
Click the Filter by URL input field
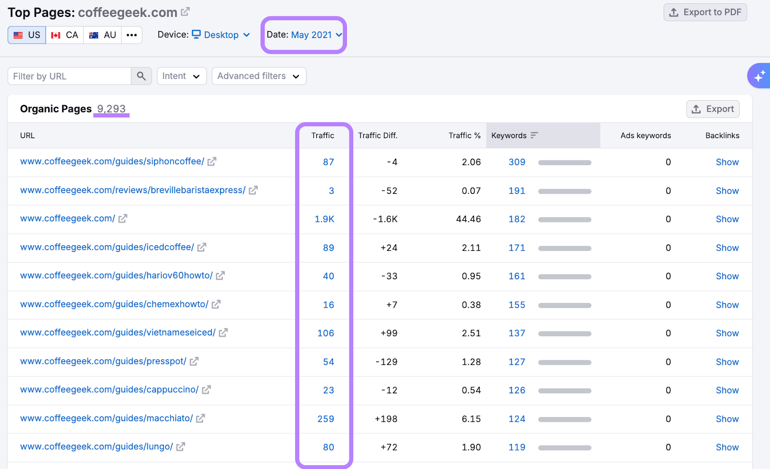70,76
